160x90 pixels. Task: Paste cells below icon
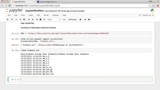pyautogui.click(x=24, y=19)
